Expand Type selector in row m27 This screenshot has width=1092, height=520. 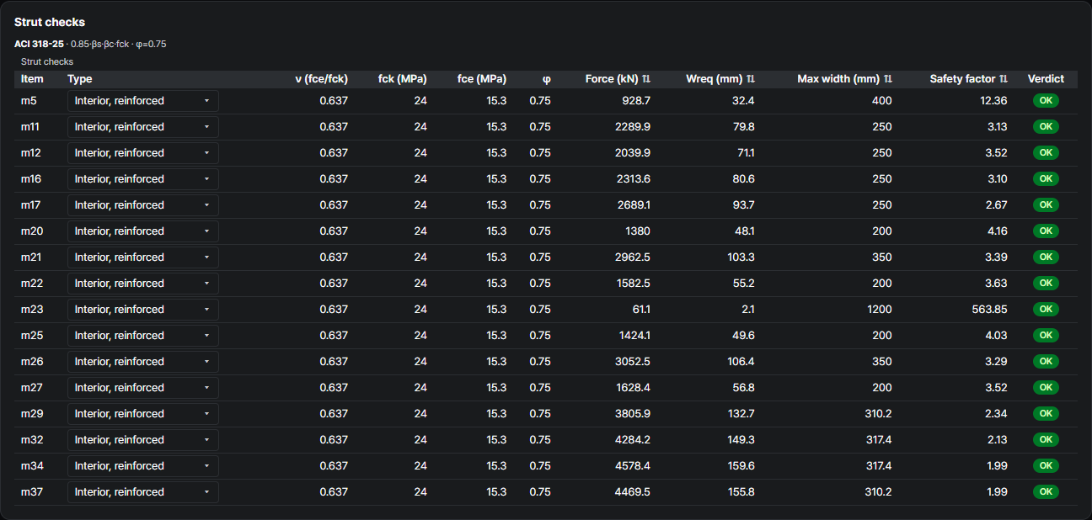pyautogui.click(x=143, y=388)
